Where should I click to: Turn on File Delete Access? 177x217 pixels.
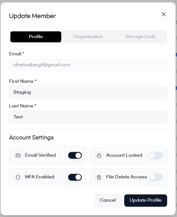pyautogui.click(x=156, y=177)
